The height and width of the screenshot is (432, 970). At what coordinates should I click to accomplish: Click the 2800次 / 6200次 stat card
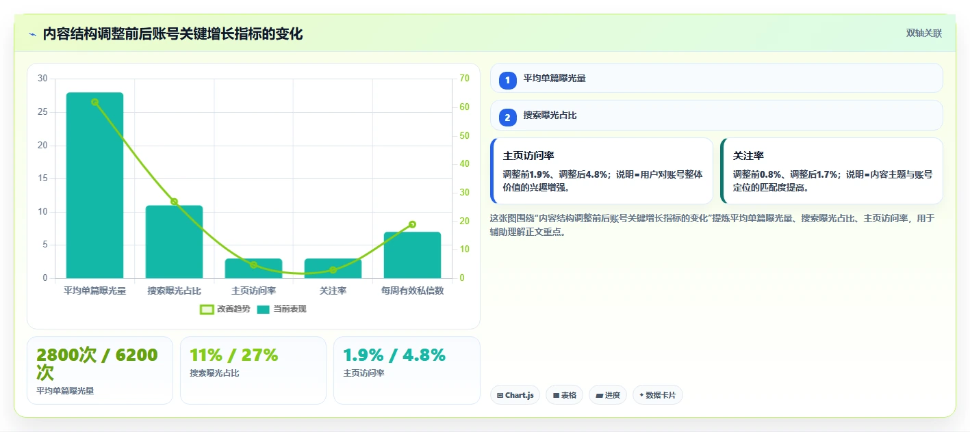tap(100, 370)
